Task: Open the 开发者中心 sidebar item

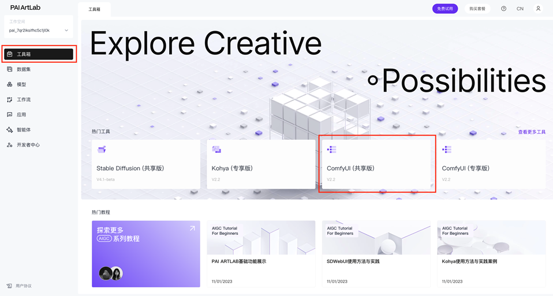Action: [x=39, y=145]
